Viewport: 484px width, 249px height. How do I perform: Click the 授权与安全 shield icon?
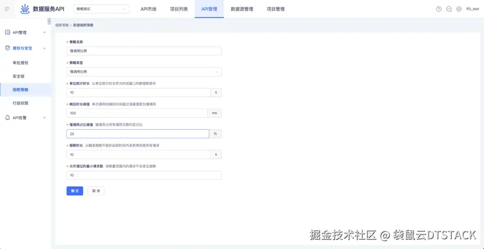8,48
